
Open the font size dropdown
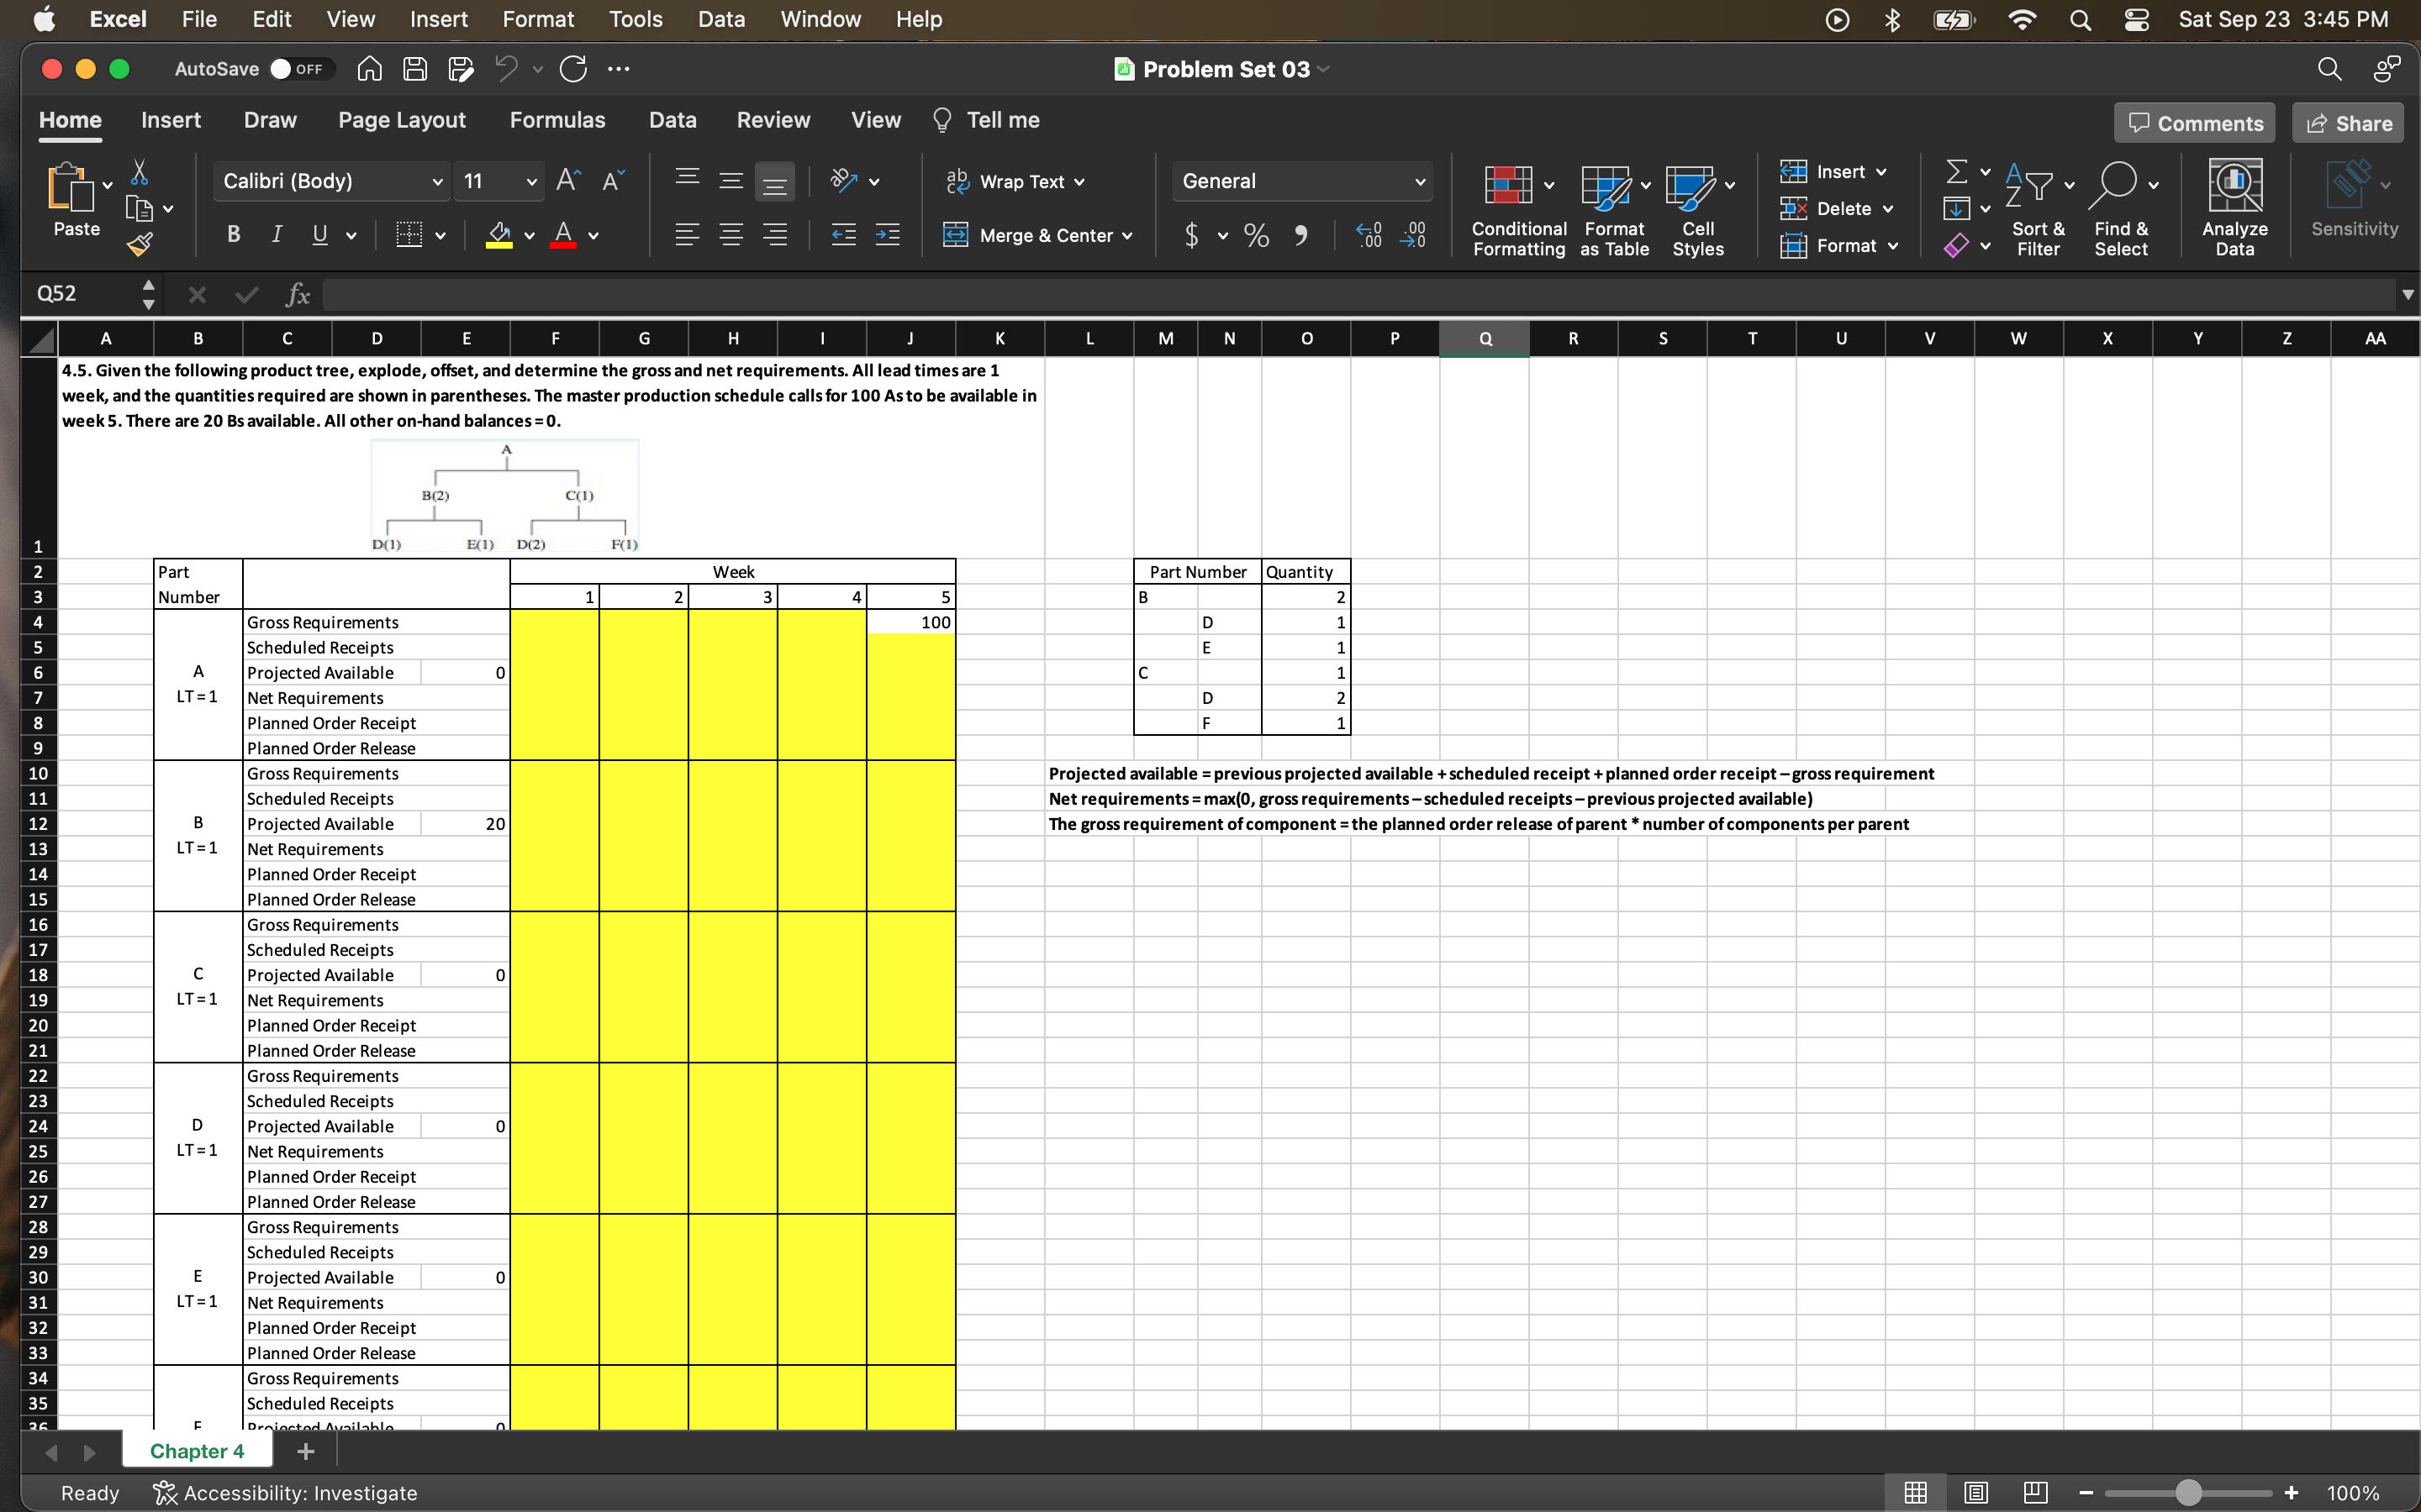click(497, 181)
